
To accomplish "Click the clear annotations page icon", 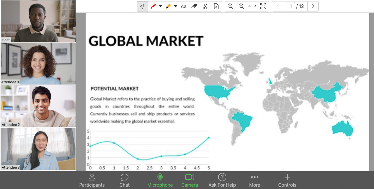I will tap(216, 6).
